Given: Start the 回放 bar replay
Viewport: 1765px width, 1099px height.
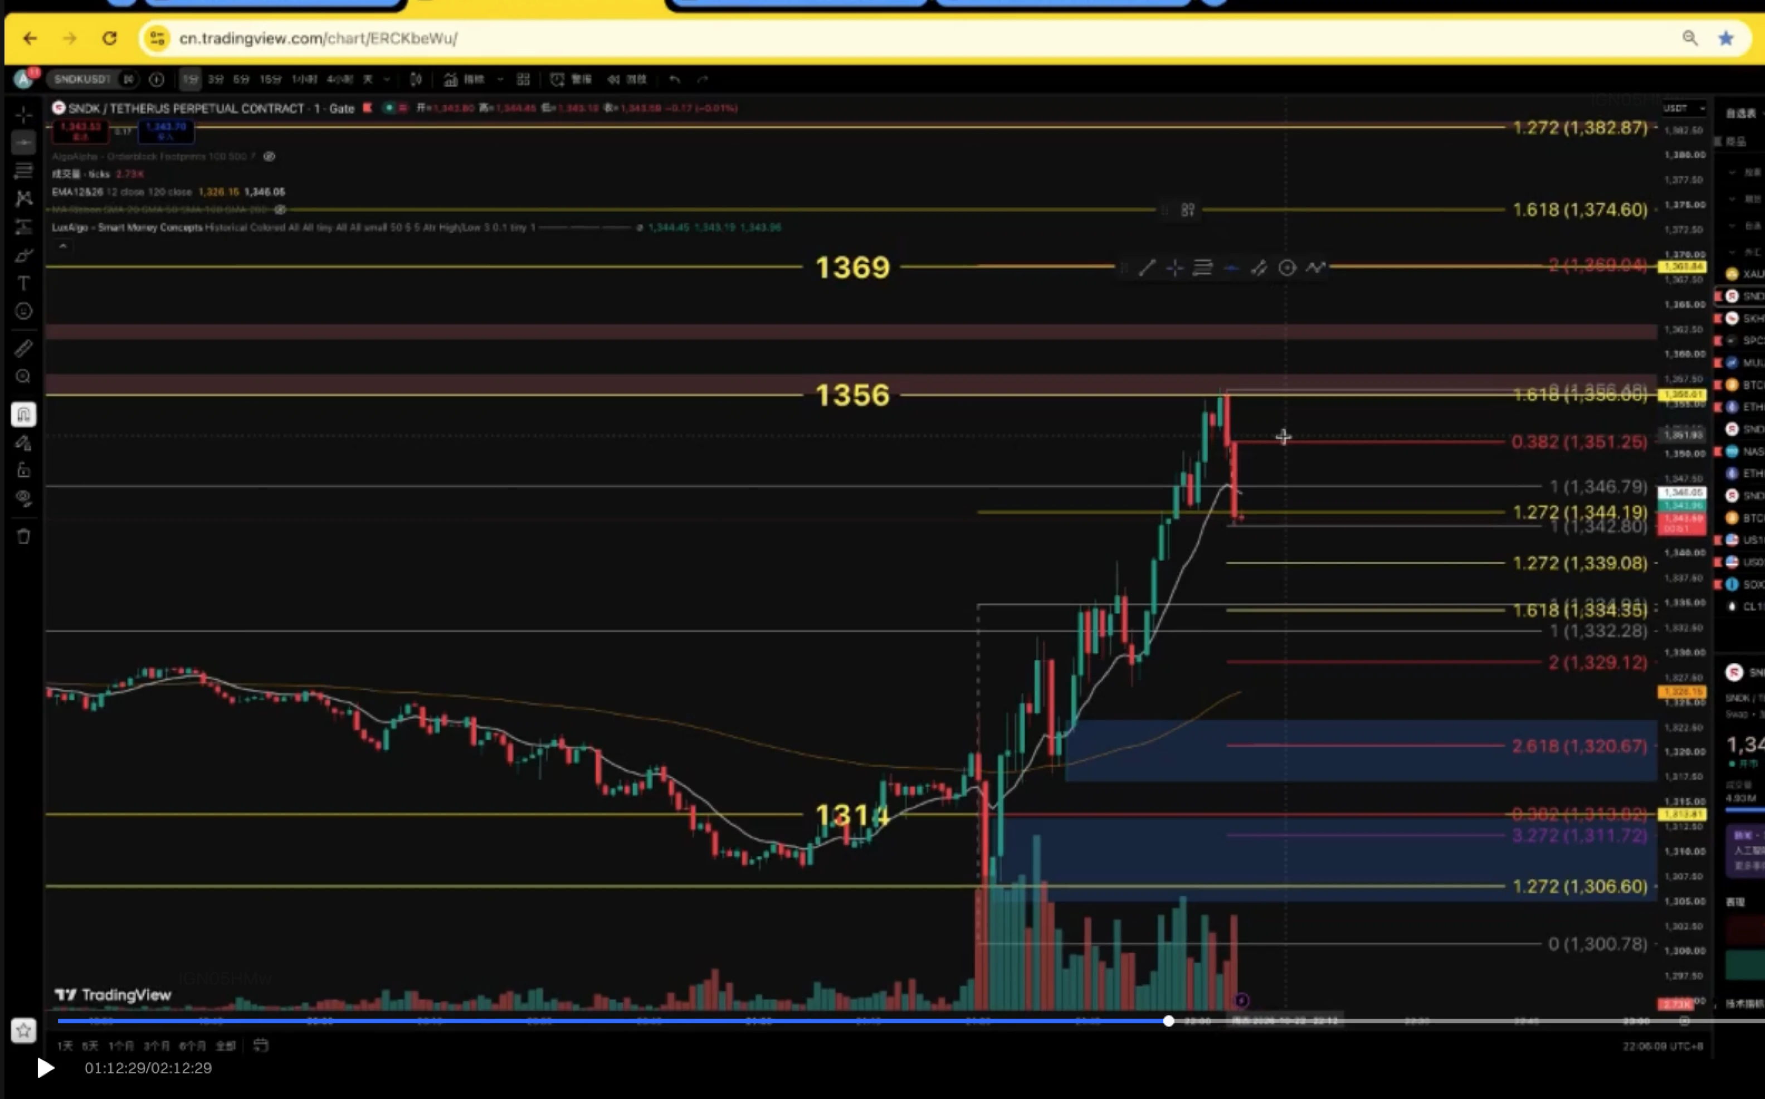Looking at the screenshot, I should 627,79.
